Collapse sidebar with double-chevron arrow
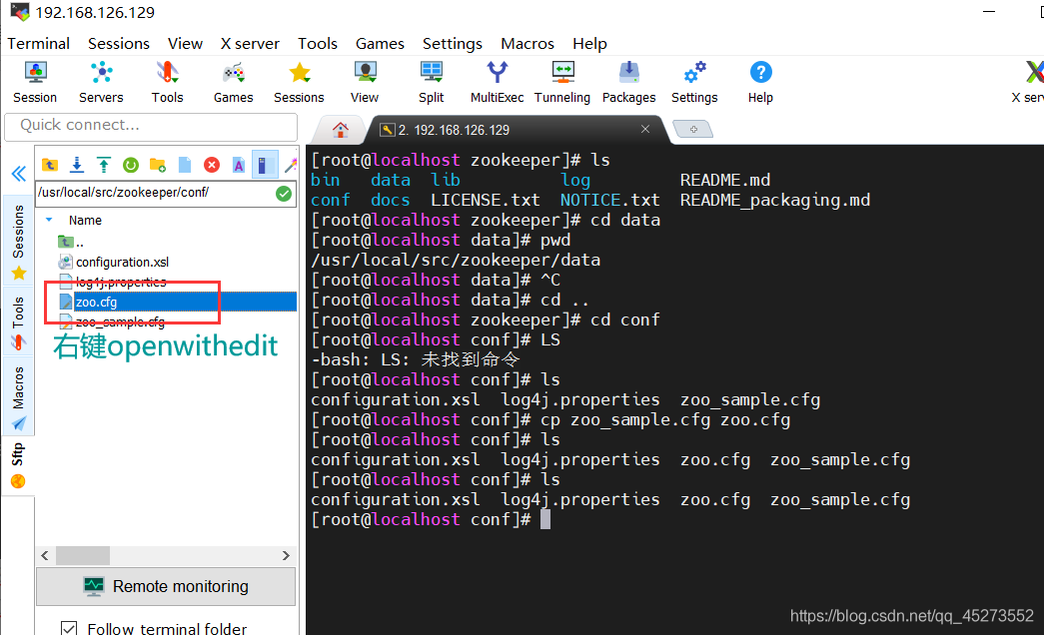 click(x=19, y=175)
